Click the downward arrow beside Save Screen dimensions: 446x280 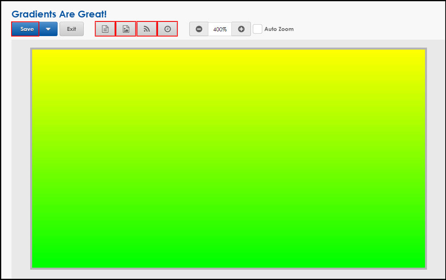(49, 29)
